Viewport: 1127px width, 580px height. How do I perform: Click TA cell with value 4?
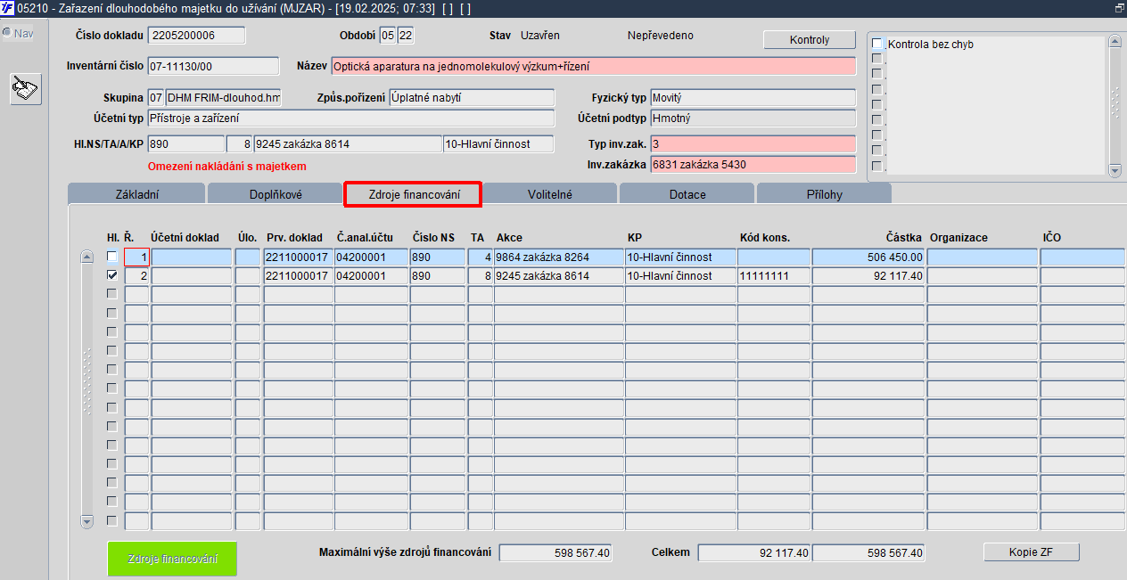[480, 257]
